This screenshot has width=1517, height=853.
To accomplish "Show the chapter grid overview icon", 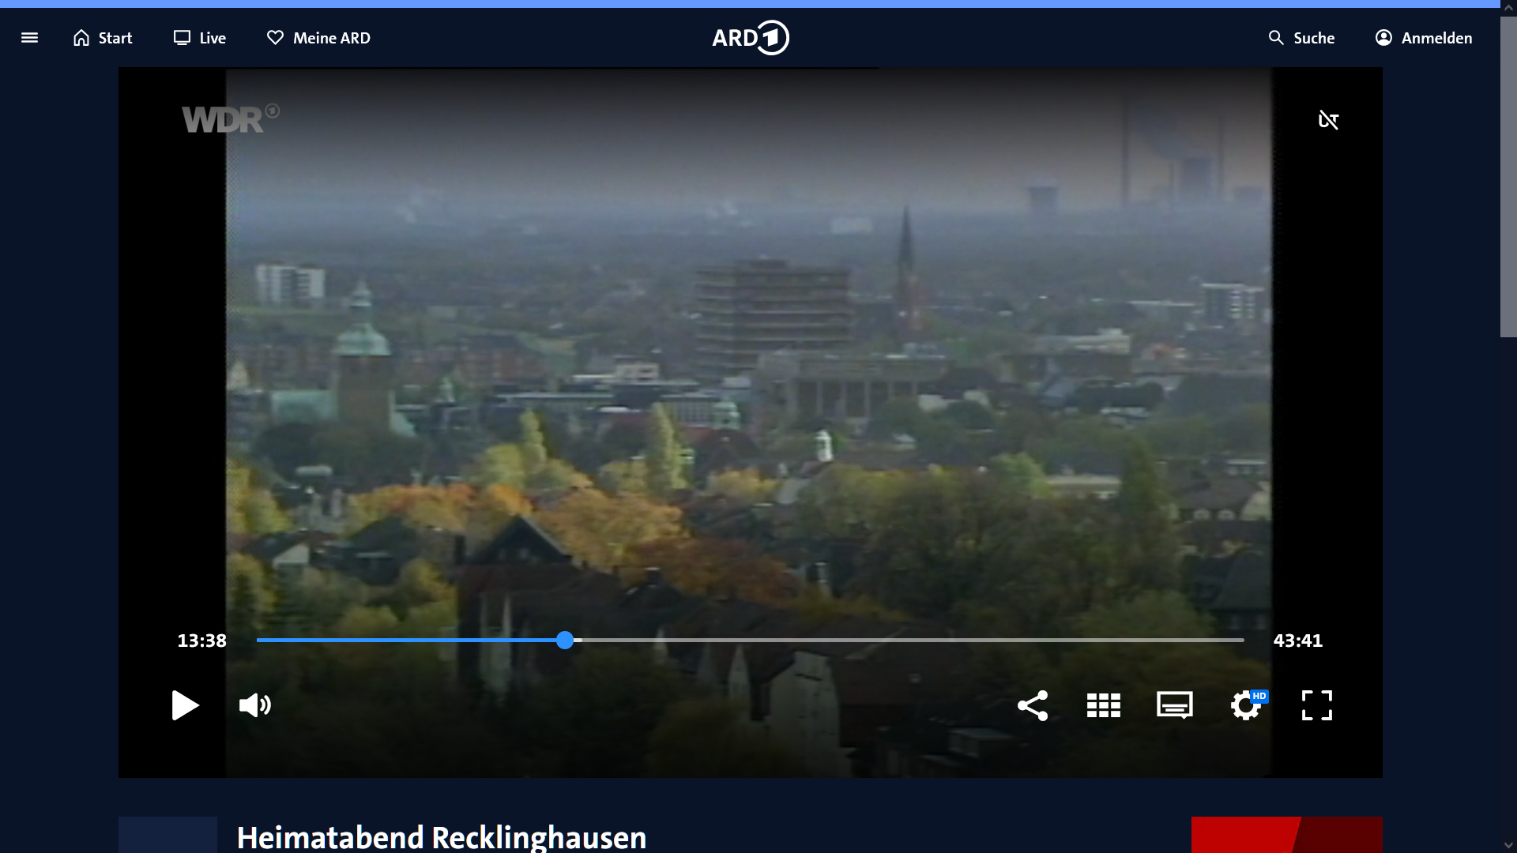I will 1103,705.
